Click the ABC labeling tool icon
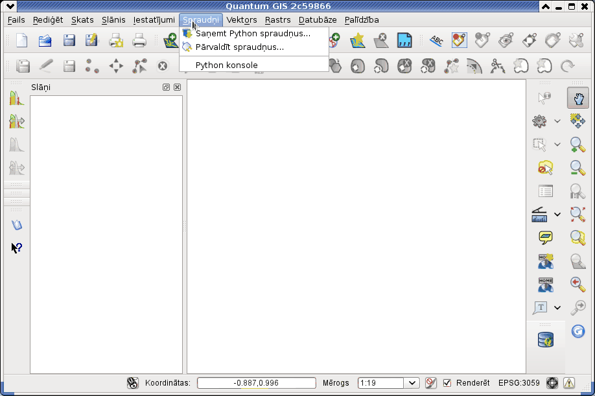 (x=436, y=40)
